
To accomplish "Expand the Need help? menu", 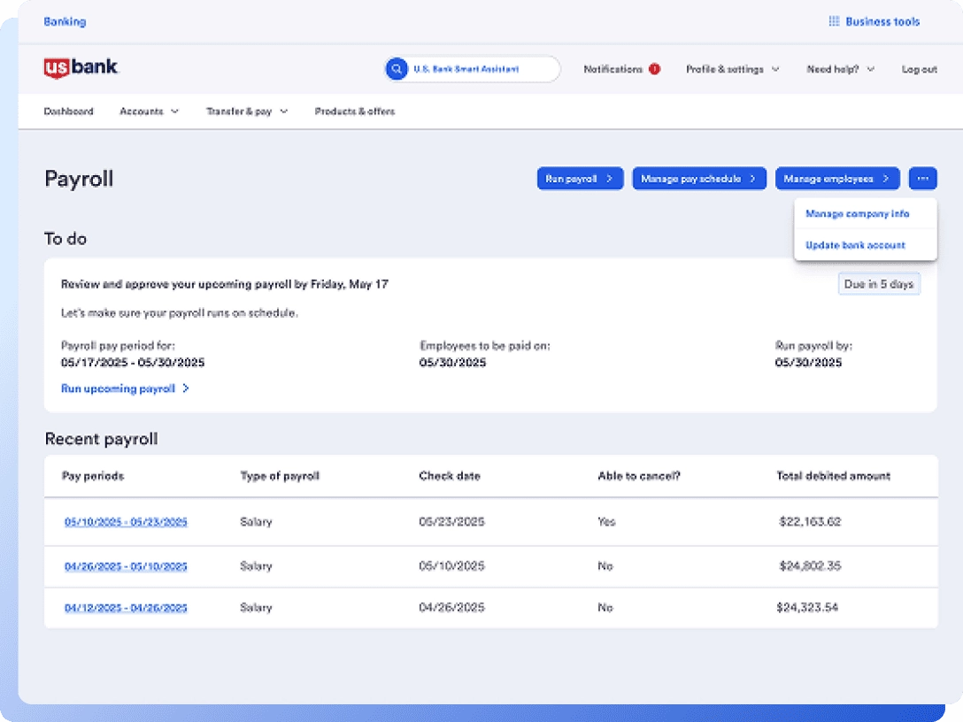I will click(x=840, y=69).
